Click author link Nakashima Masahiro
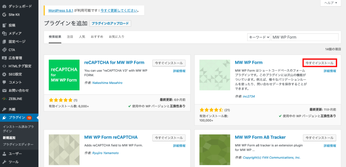This screenshot has width=346, height=167. [107, 83]
